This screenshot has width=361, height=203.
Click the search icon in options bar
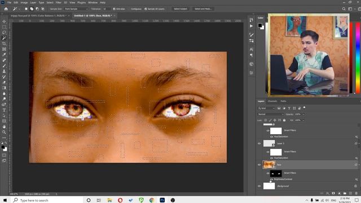click(x=344, y=9)
